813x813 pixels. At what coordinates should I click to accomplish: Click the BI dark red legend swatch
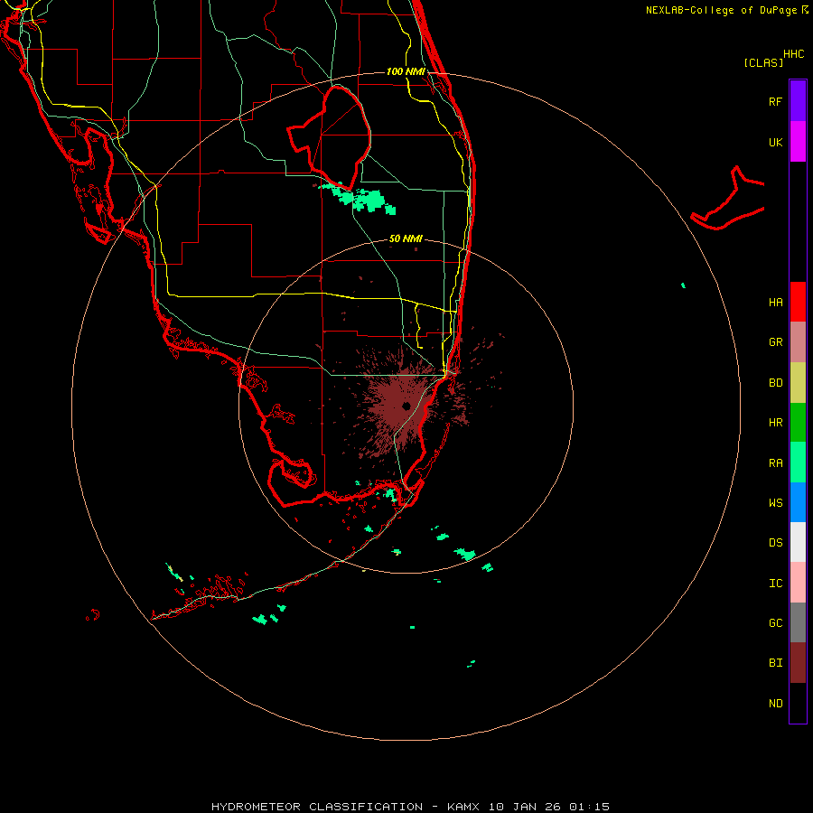coord(798,663)
